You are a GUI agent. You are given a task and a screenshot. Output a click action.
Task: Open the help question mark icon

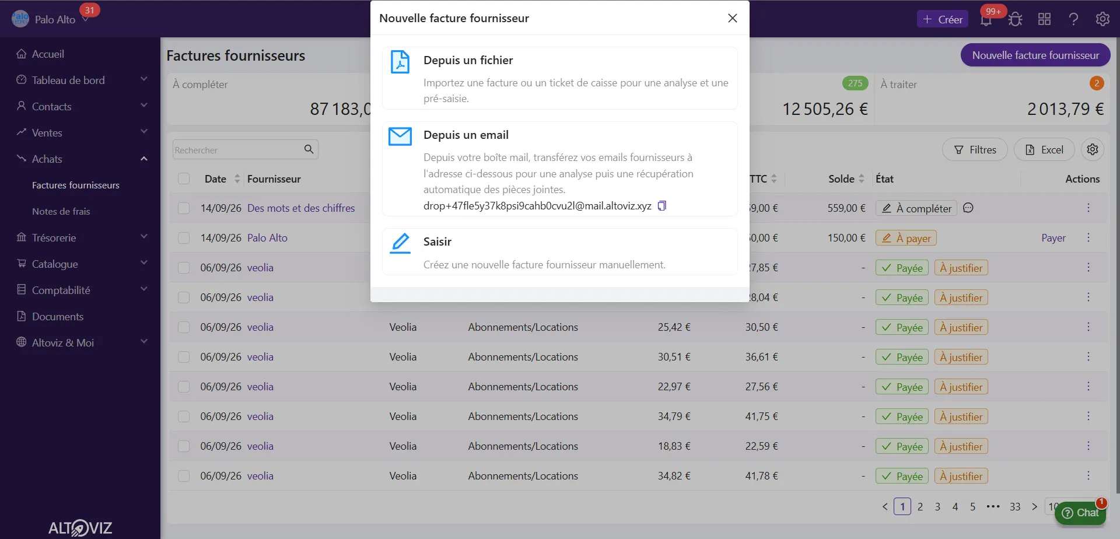(x=1073, y=19)
